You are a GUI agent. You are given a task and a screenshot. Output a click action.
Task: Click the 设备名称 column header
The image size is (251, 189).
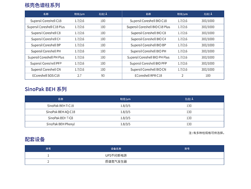[x=116, y=149]
